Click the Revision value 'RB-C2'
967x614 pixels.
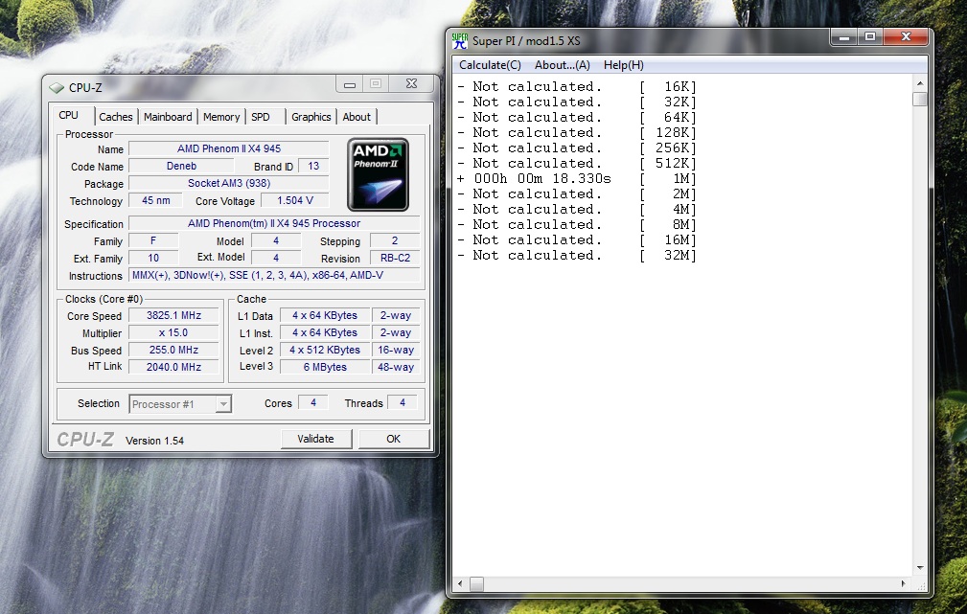(395, 258)
